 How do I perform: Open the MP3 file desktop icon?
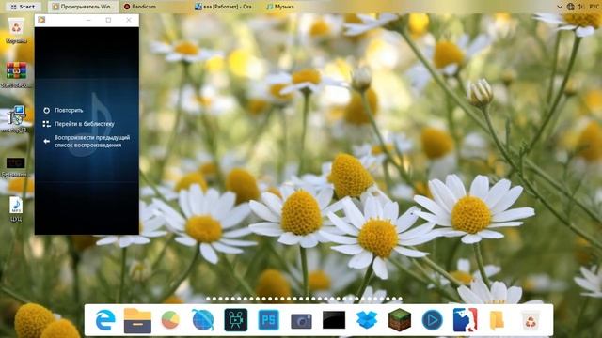click(x=16, y=209)
